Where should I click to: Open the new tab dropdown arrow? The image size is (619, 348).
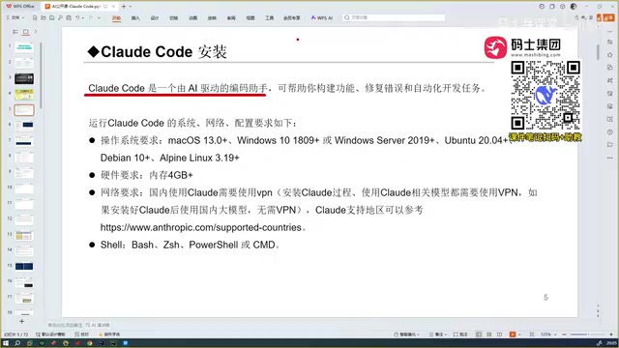(131, 7)
